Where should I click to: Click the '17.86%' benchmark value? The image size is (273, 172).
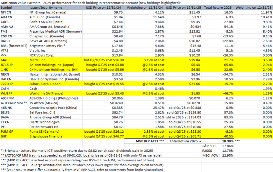pyautogui.click(x=228, y=146)
